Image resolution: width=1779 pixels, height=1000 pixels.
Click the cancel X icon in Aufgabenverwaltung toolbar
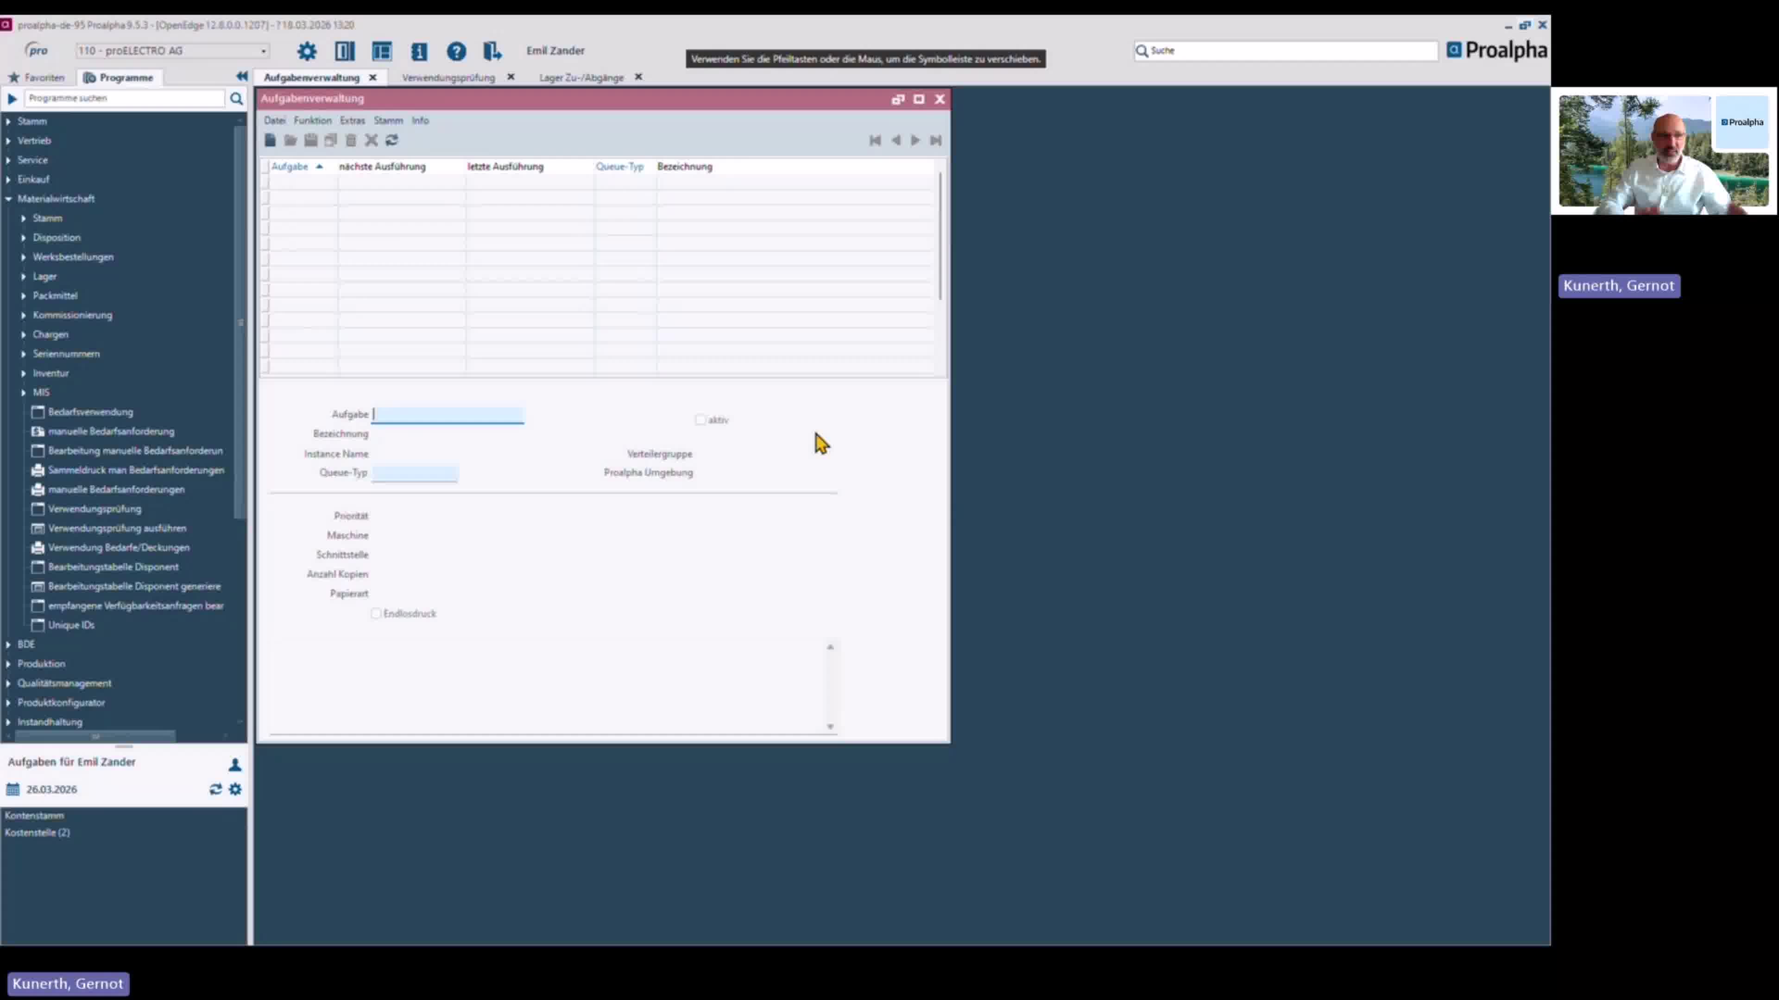coord(372,140)
